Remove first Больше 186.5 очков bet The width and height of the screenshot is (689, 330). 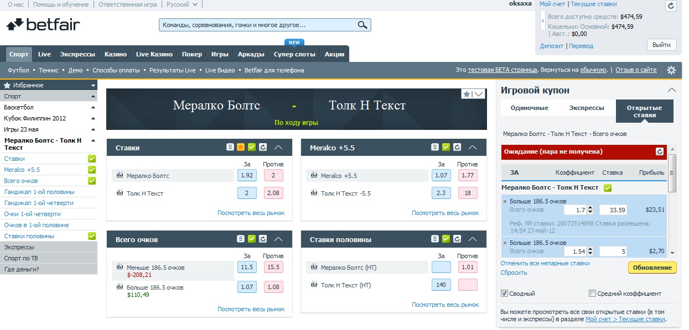tap(505, 201)
